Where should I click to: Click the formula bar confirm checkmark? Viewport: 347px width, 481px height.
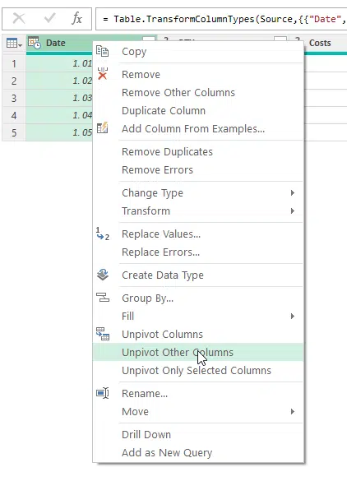point(49,18)
